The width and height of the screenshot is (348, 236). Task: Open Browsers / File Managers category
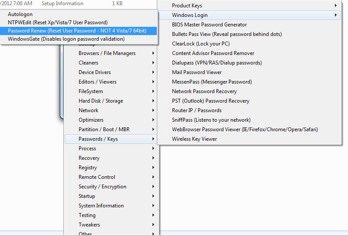click(111, 53)
